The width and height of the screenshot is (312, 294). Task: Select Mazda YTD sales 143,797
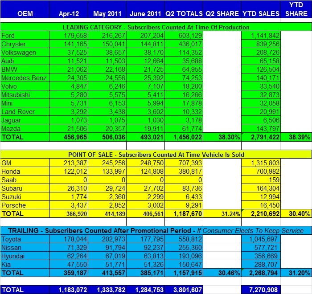coord(268,128)
